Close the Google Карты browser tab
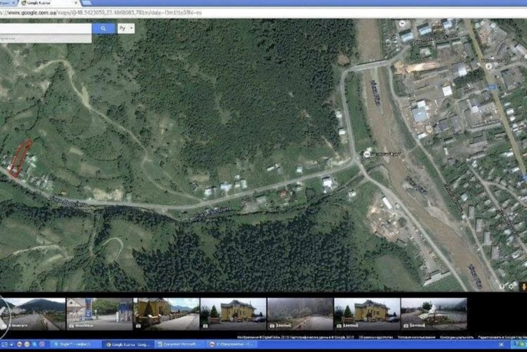 pyautogui.click(x=76, y=3)
